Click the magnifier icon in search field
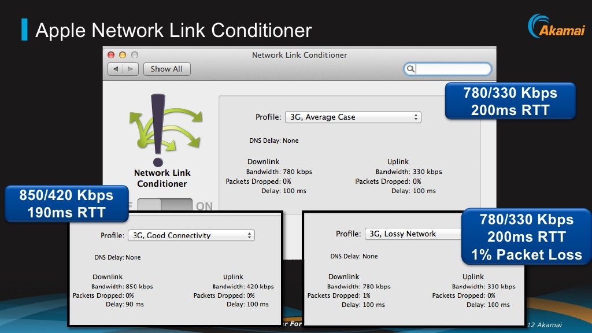Image resolution: width=592 pixels, height=333 pixels. click(410, 69)
